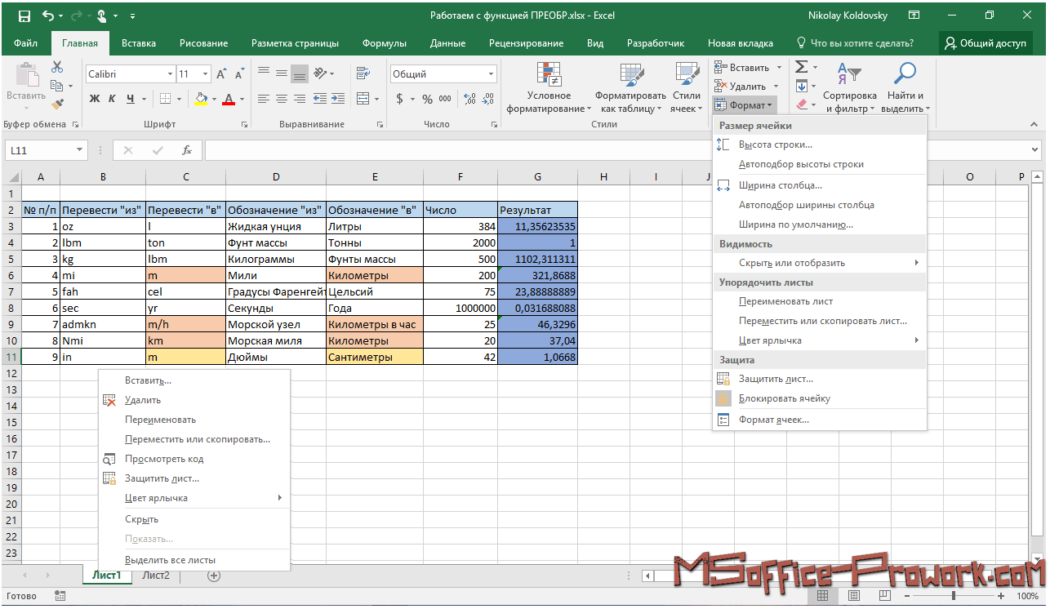Viewport: 1050px width, 609px height.
Task: Click the Sort and Filter icon
Action: (849, 75)
